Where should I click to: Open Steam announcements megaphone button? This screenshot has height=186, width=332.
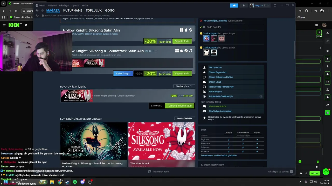pos(234,5)
